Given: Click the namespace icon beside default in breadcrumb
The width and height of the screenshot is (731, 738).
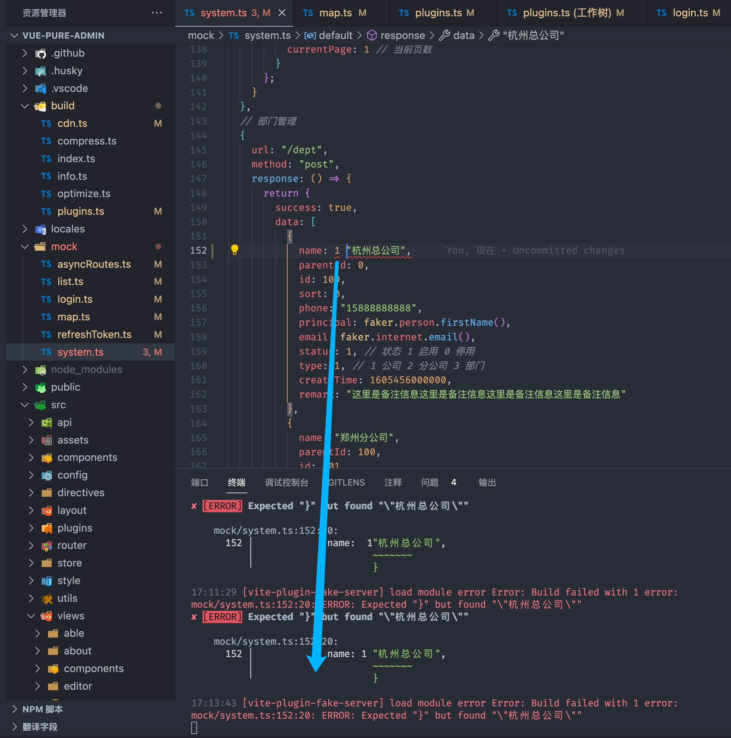Looking at the screenshot, I should click(x=310, y=35).
